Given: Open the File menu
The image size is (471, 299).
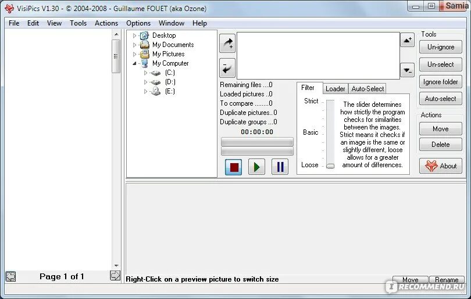Looking at the screenshot, I should click(14, 23).
